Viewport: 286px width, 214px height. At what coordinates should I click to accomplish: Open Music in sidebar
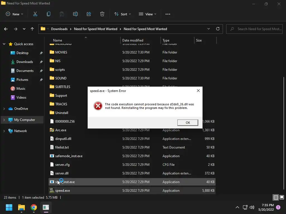click(x=21, y=88)
